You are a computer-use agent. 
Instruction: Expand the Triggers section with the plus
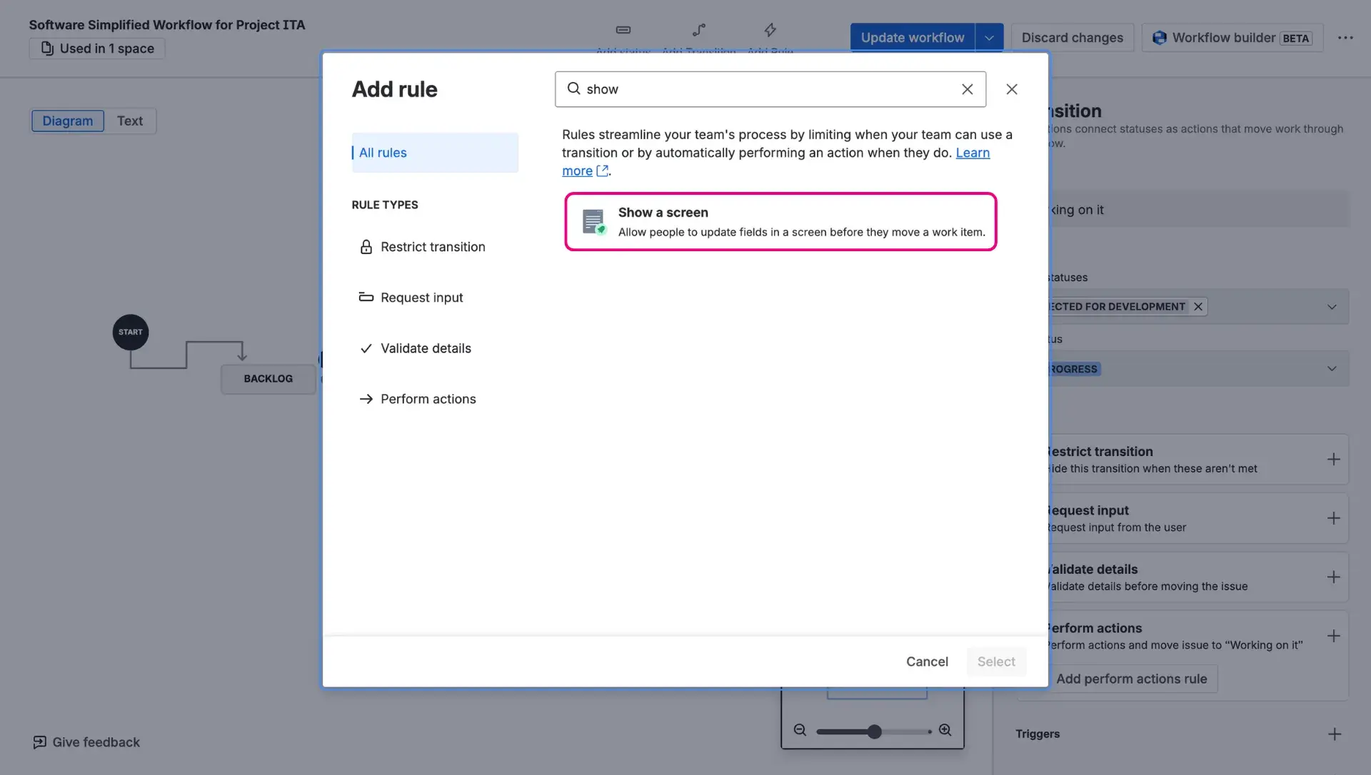(1335, 734)
